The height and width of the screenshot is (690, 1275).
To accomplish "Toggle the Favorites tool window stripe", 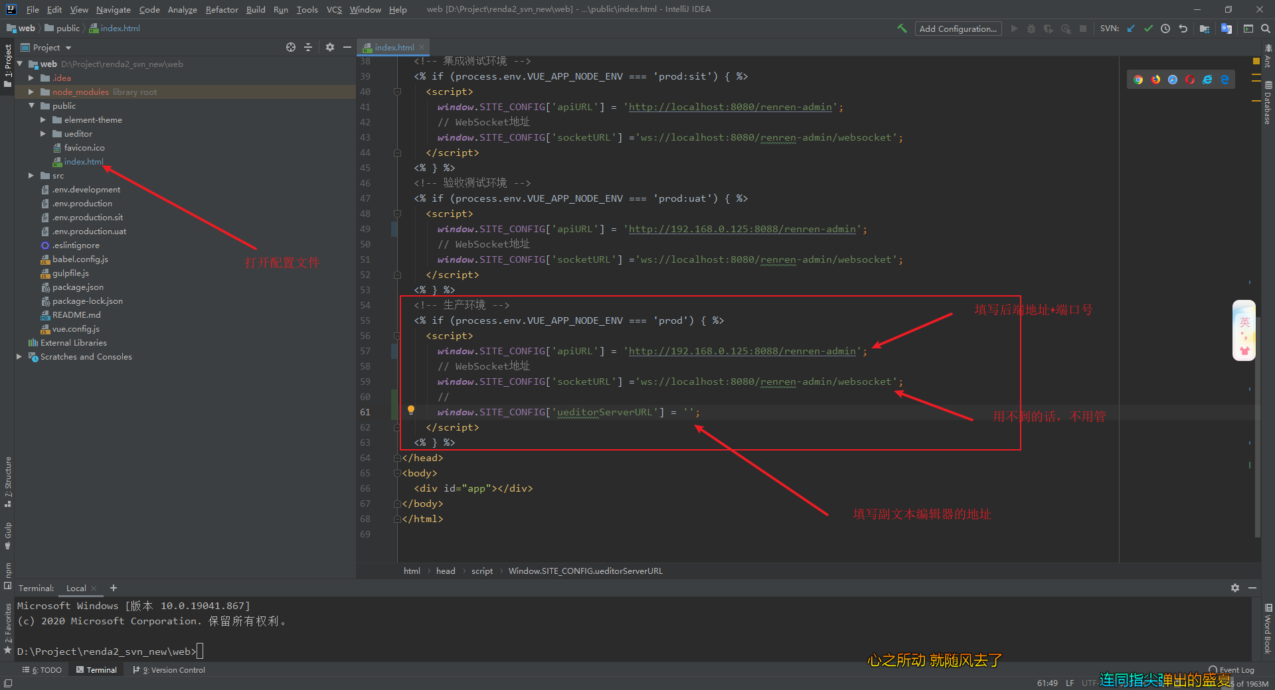I will click(x=7, y=628).
